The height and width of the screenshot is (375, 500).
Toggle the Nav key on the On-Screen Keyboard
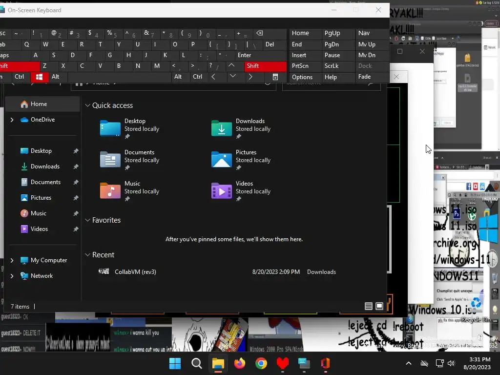point(372,33)
